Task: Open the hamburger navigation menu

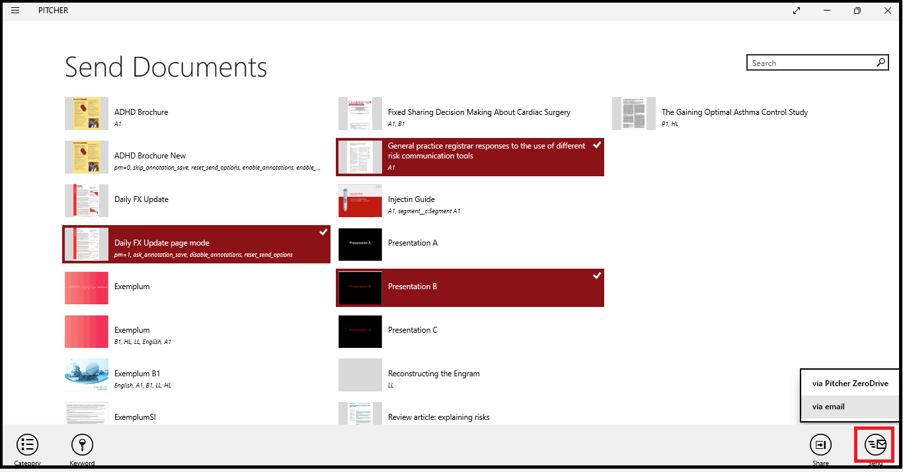Action: pos(15,11)
